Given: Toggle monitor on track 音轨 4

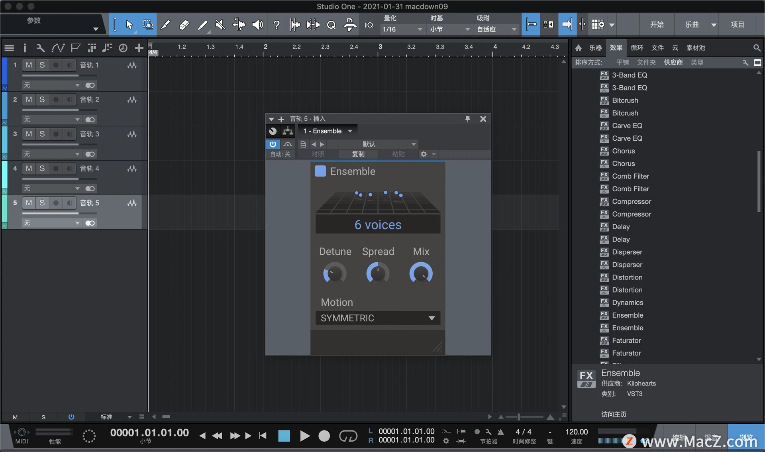Looking at the screenshot, I should 69,168.
